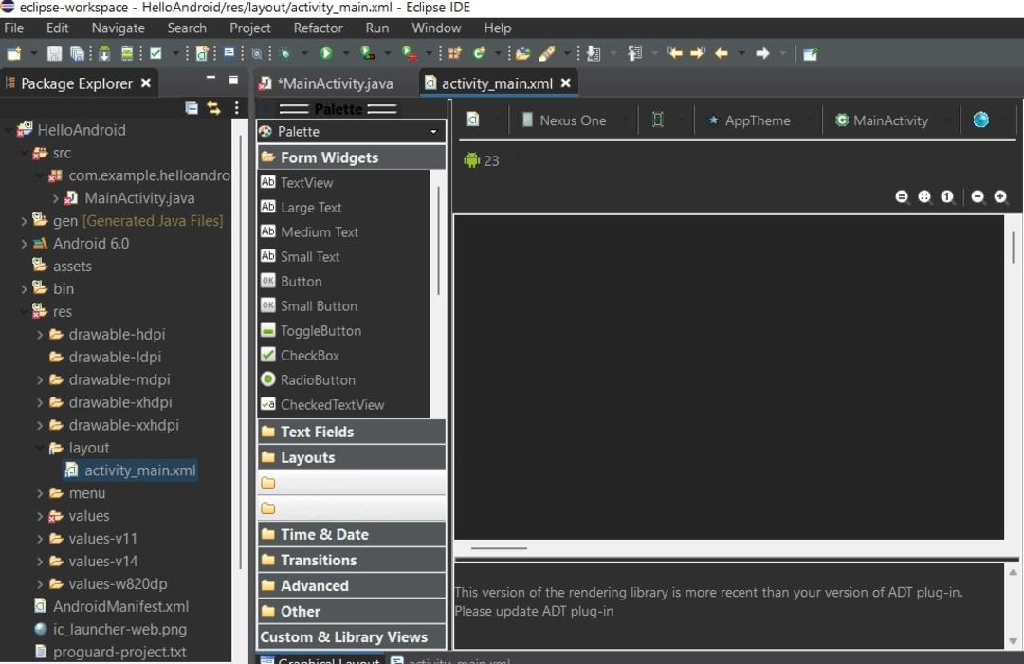Expand the Time & Date palette category
Viewport: 1024px width, 664px height.
click(351, 534)
